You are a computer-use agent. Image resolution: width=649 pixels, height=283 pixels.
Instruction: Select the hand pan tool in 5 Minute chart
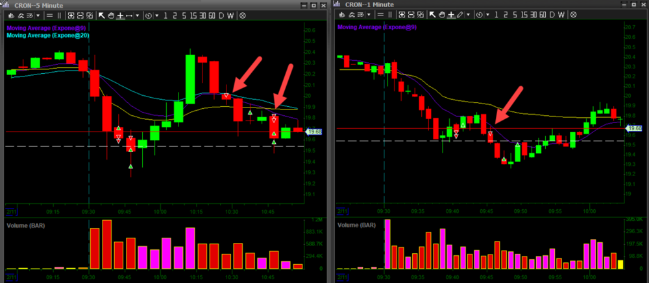tap(111, 15)
